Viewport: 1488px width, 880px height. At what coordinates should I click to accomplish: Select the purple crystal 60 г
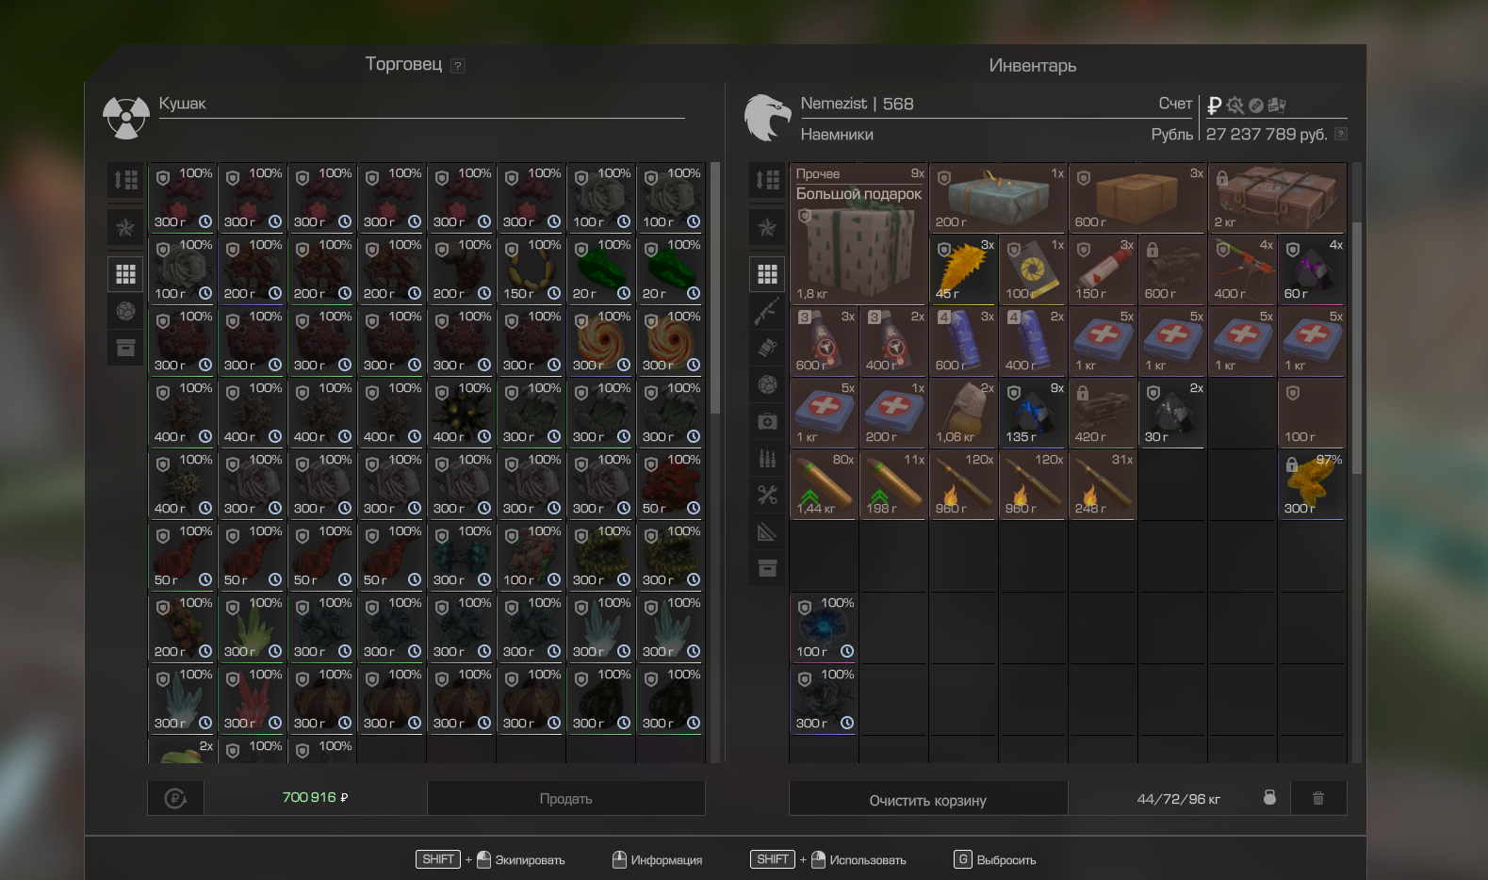(1313, 269)
